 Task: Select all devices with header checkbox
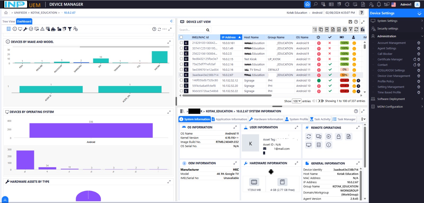[x=181, y=37]
